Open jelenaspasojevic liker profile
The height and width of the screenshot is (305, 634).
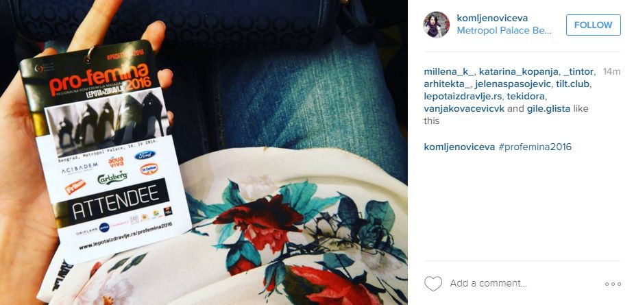tap(513, 84)
